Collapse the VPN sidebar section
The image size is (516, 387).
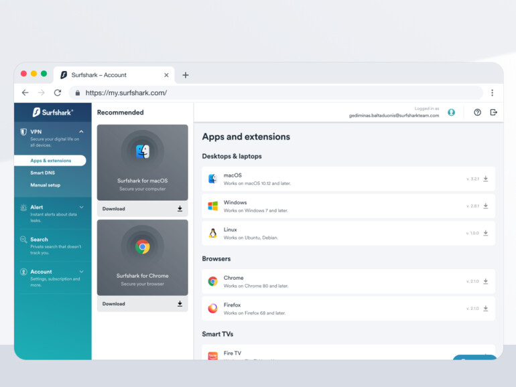pyautogui.click(x=81, y=131)
